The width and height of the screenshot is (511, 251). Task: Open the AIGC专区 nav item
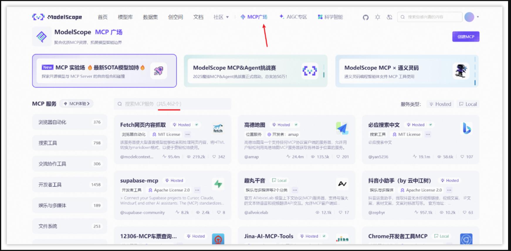pyautogui.click(x=293, y=17)
